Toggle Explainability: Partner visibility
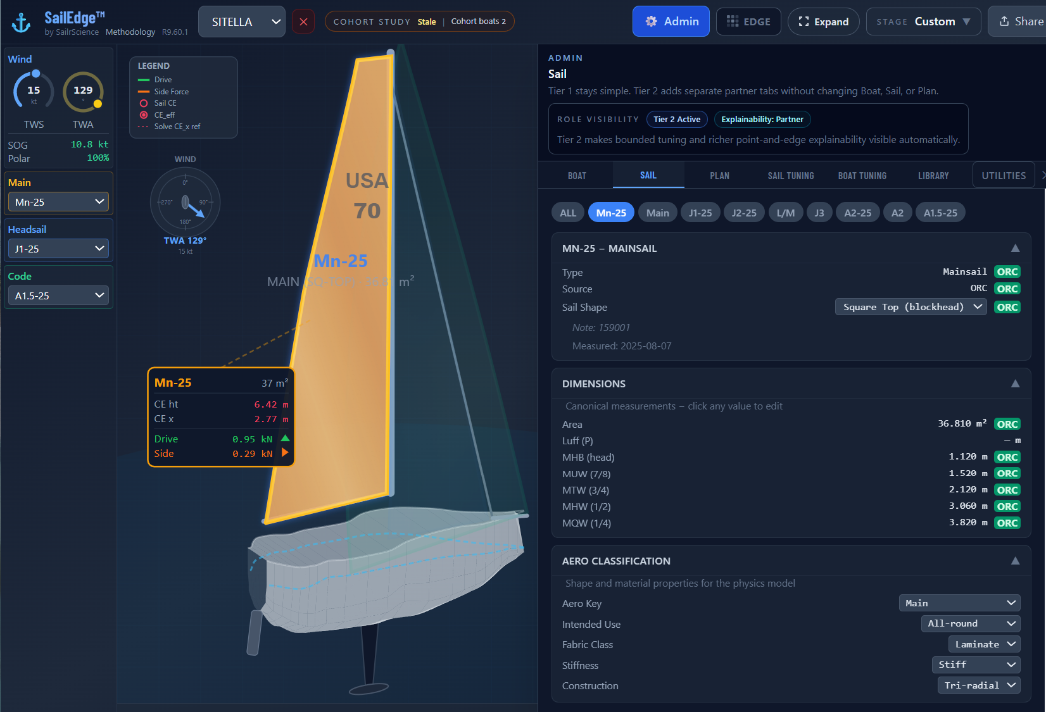Viewport: 1046px width, 712px height. pos(762,119)
